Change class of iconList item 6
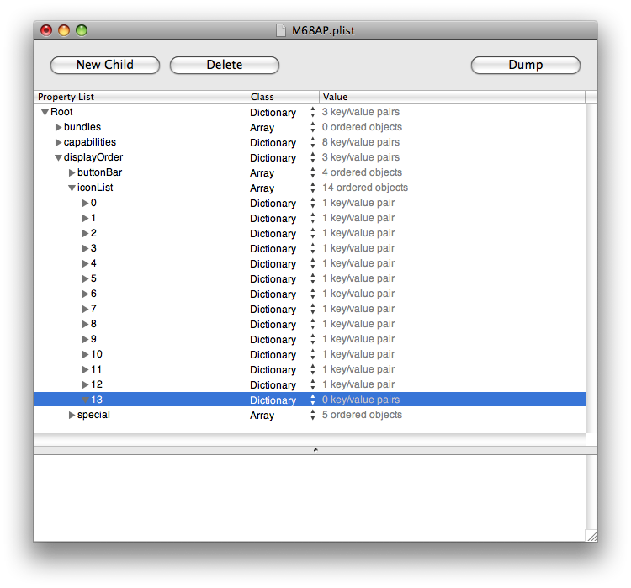This screenshot has width=631, height=588. [313, 294]
